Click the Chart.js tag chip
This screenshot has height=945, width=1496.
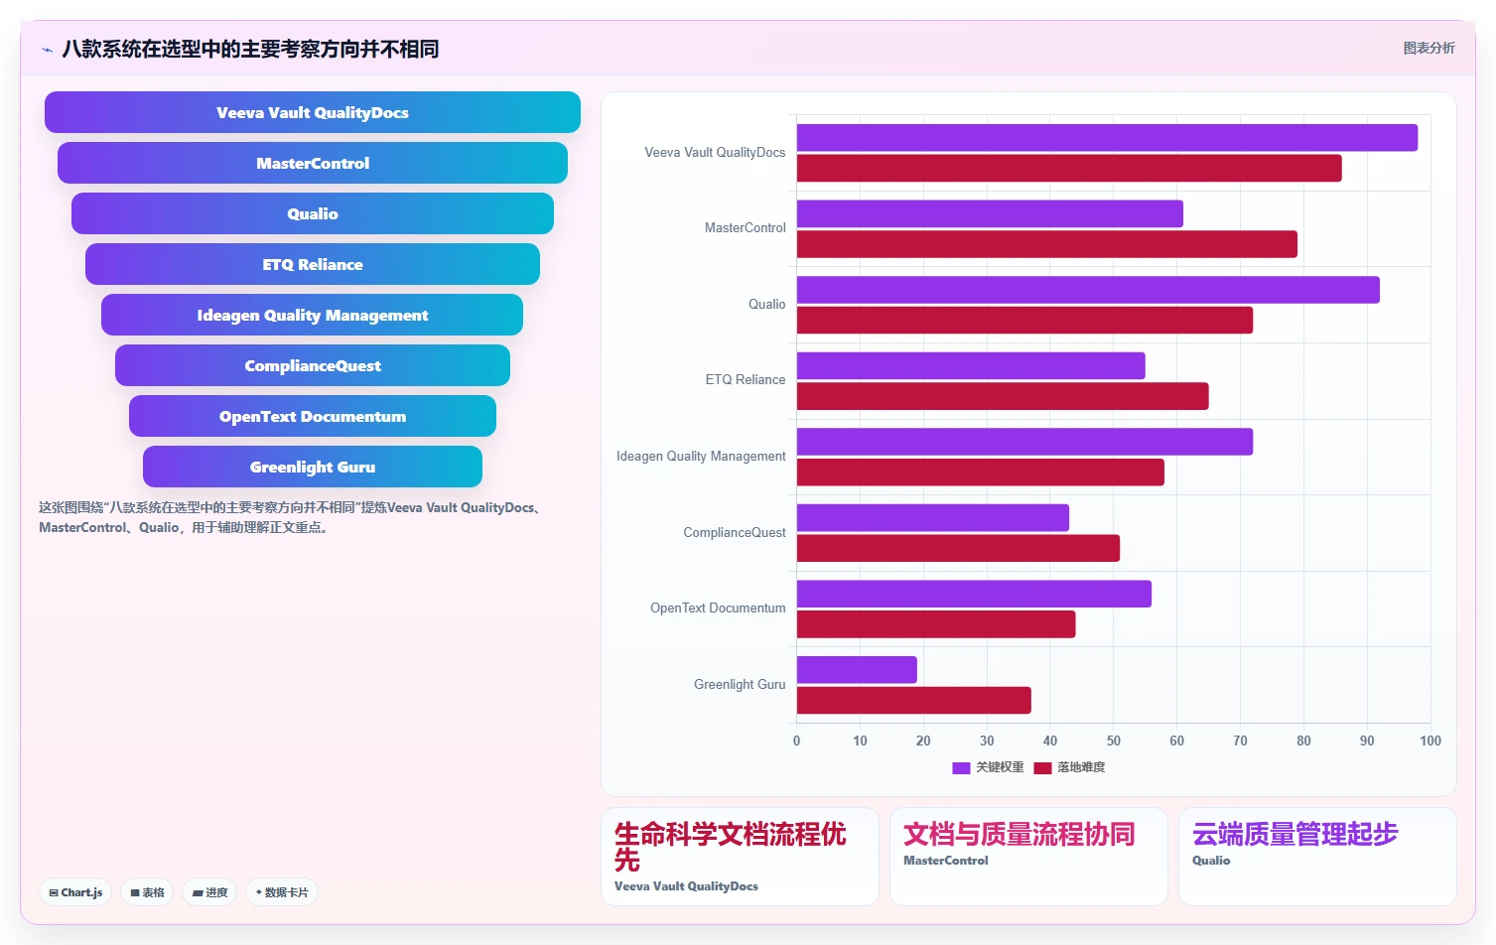[x=75, y=892]
